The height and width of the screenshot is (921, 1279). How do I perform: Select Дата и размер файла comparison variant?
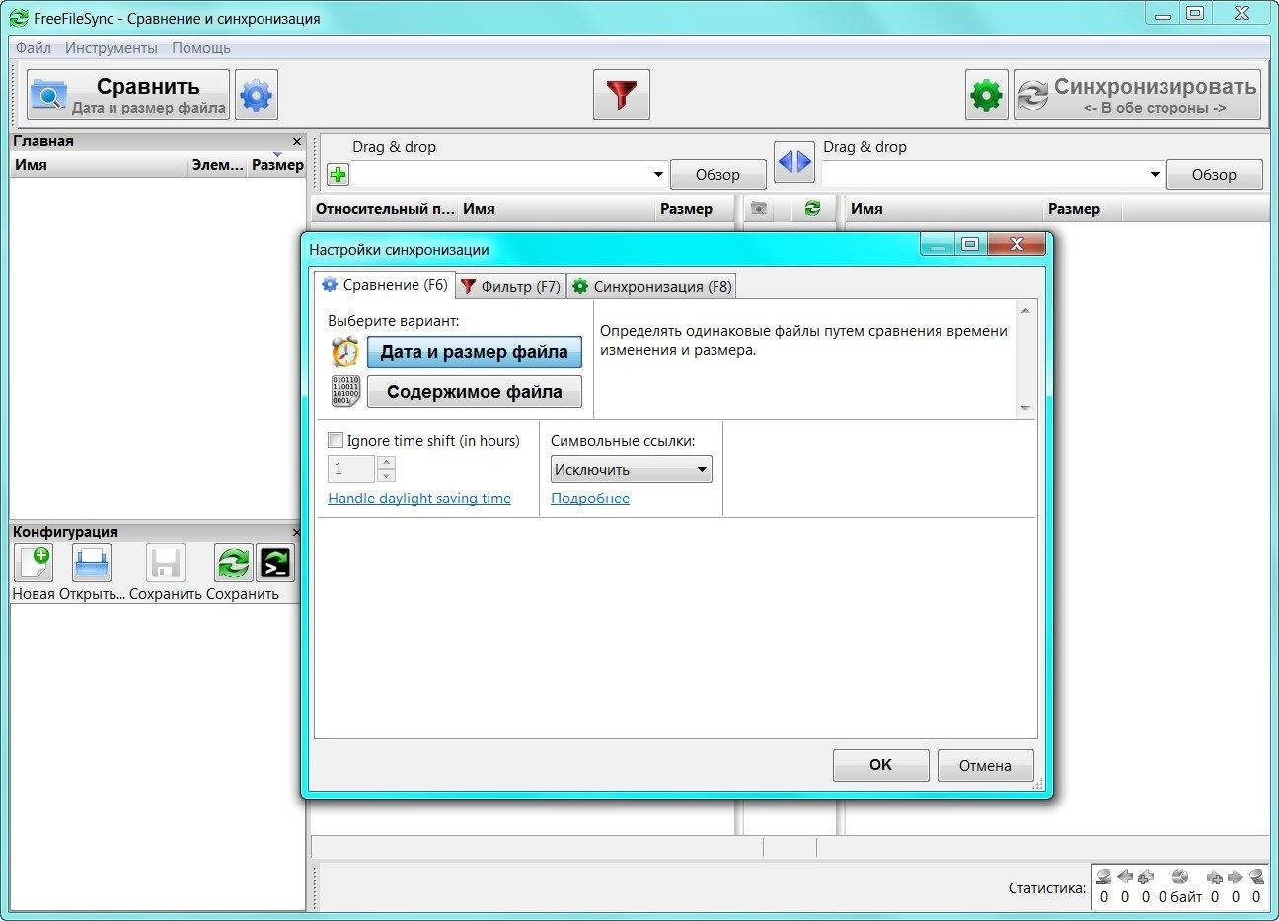coord(474,352)
